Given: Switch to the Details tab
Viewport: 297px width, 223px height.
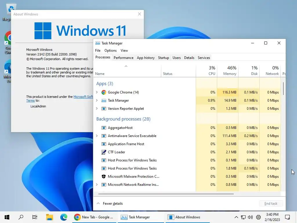Looking at the screenshot, I should [189, 58].
